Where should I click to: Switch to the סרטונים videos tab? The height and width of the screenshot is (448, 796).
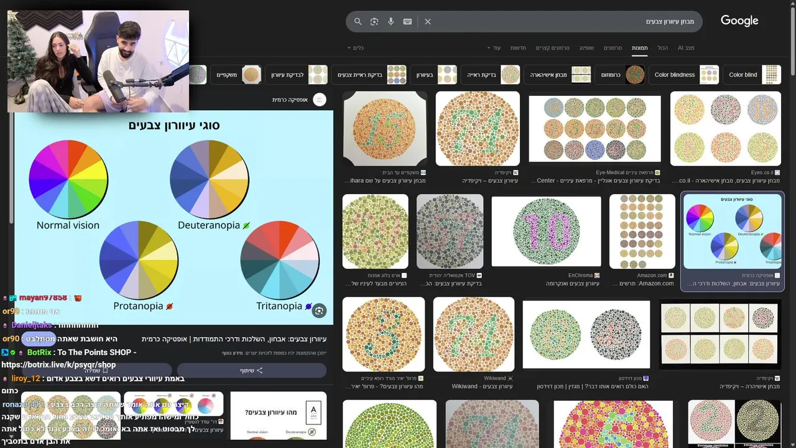[x=613, y=48]
